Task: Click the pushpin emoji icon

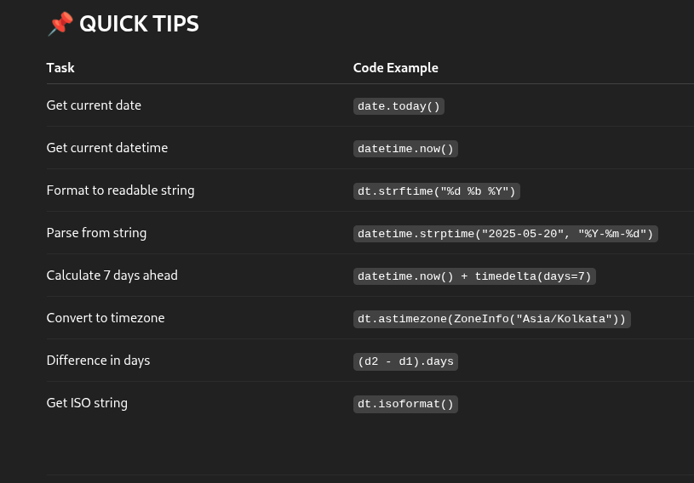Action: pyautogui.click(x=60, y=24)
